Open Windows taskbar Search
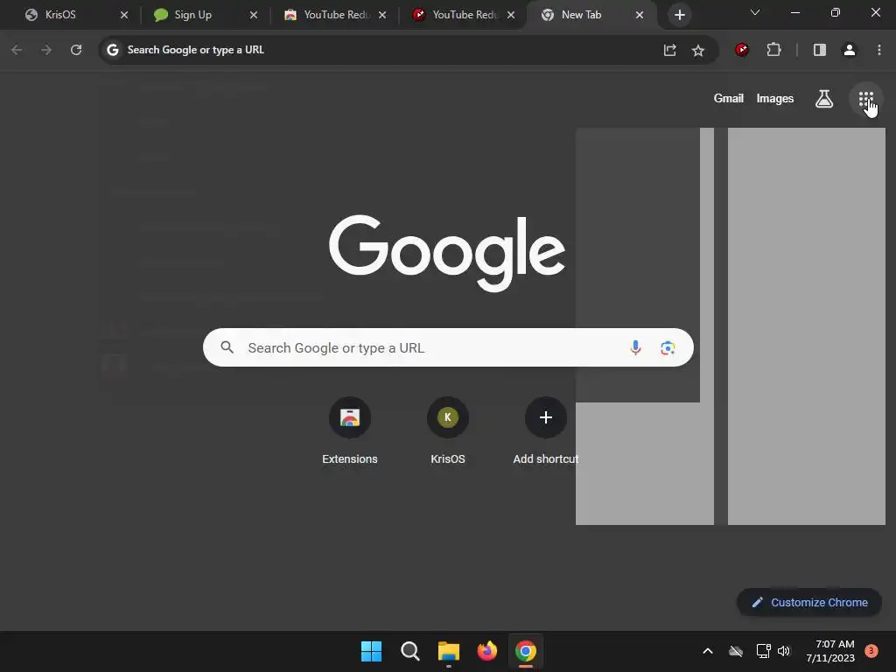 click(409, 651)
